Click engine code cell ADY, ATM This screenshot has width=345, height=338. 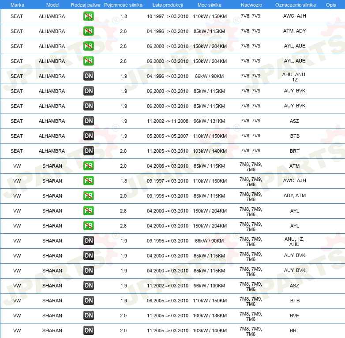pos(295,195)
